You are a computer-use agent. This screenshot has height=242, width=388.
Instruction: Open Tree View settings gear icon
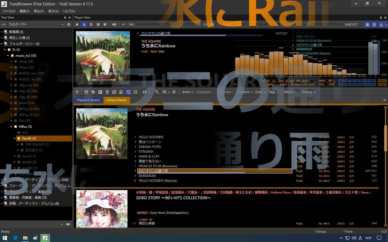coord(69,25)
